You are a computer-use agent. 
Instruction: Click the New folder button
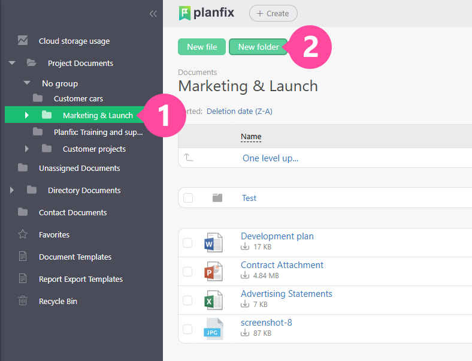[x=258, y=47]
